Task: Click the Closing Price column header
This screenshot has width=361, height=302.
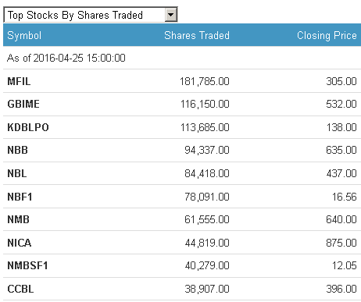Action: tap(327, 35)
